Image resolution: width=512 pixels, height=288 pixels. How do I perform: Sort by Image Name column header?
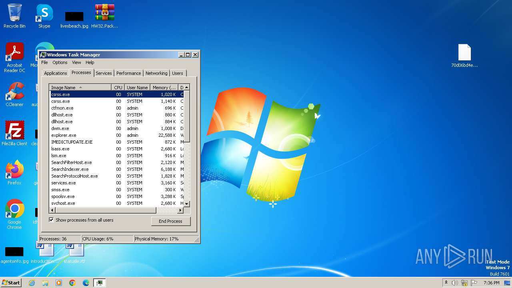(80, 88)
